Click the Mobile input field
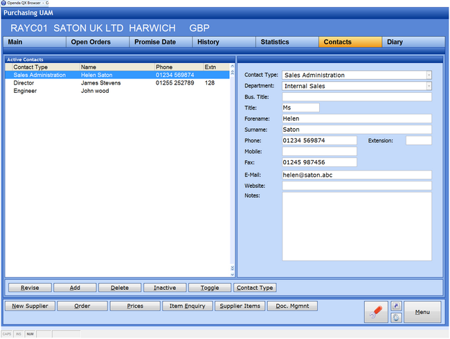 point(319,151)
